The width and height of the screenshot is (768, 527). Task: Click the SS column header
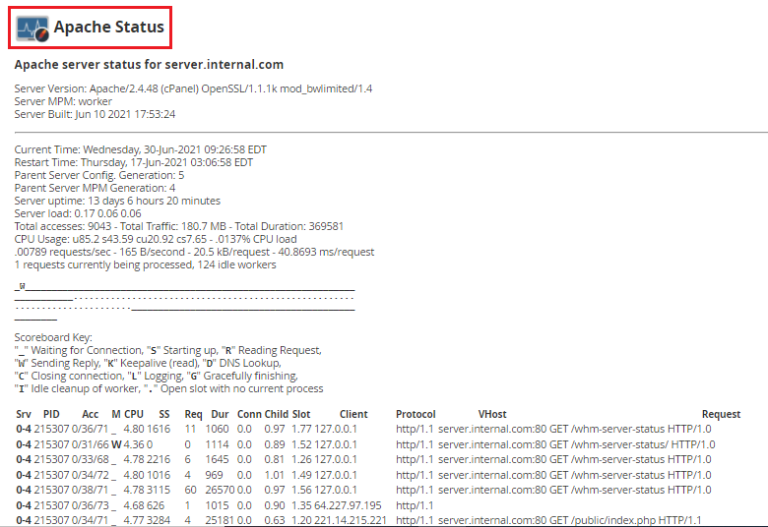click(x=164, y=414)
